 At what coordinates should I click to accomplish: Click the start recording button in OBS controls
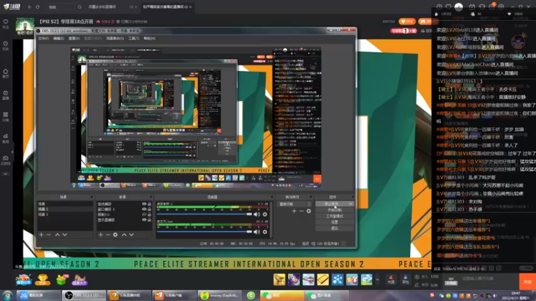tap(334, 210)
